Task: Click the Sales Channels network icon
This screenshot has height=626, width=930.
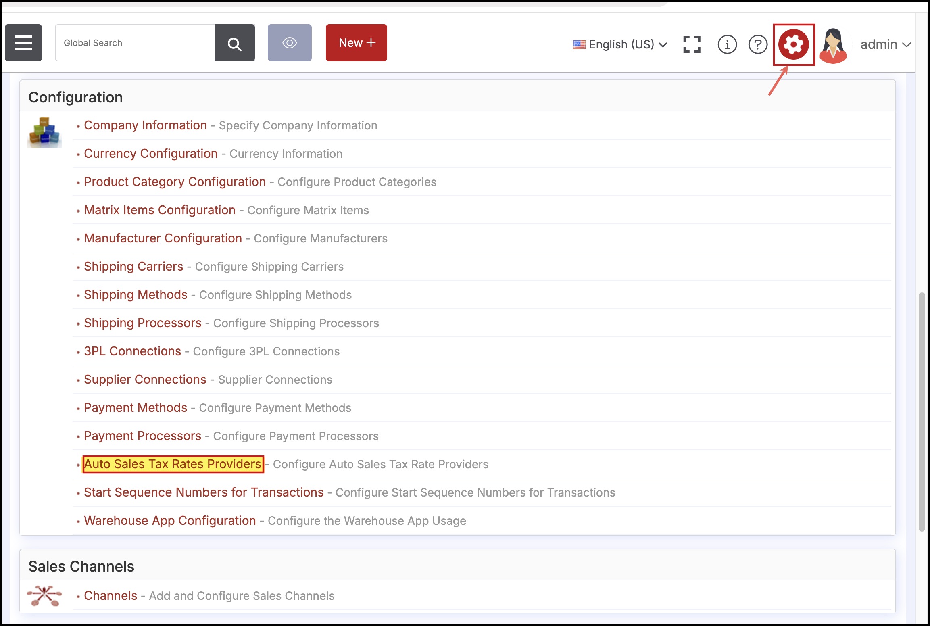Action: [44, 595]
